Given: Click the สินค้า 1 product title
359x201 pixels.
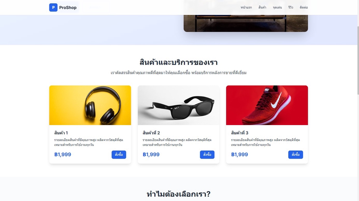Looking at the screenshot, I should (61, 133).
